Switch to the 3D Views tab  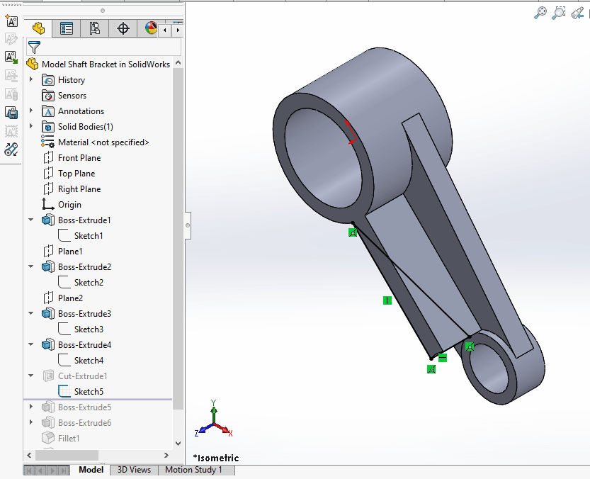coord(133,470)
